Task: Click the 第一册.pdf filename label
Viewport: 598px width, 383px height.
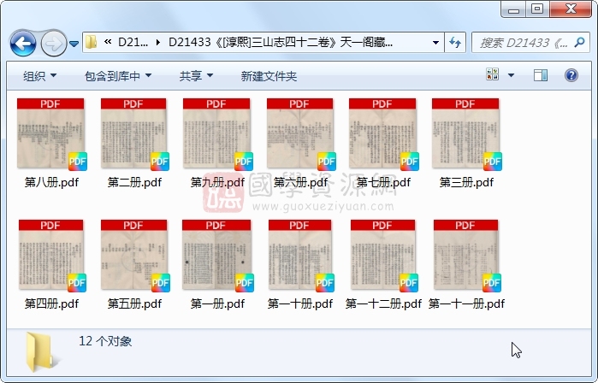Action: (x=217, y=303)
